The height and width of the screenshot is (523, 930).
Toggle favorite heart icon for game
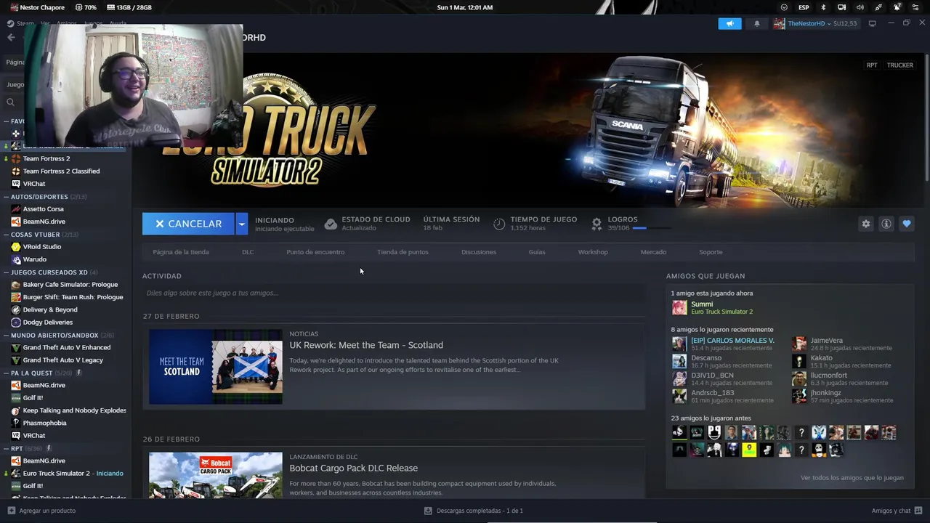coord(906,224)
